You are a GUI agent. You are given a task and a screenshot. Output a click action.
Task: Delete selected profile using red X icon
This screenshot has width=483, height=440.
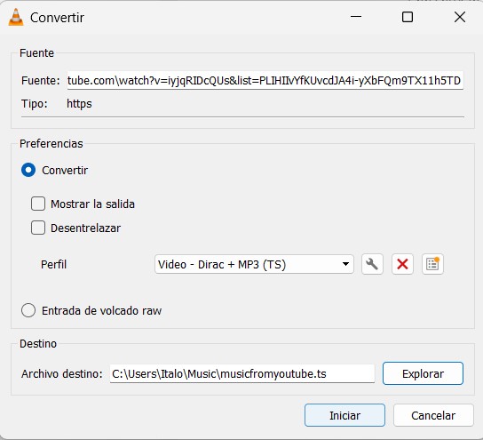[402, 264]
